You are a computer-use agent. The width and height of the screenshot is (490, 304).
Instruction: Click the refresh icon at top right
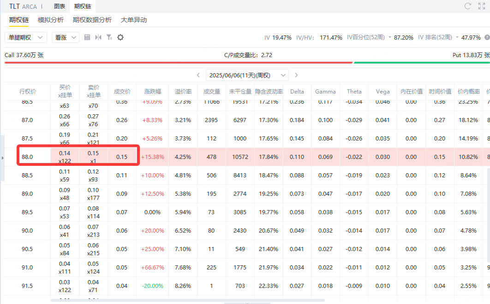point(467,6)
